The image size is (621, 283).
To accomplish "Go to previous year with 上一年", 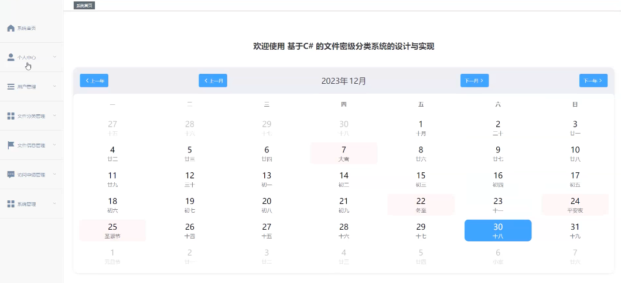I will coord(94,80).
